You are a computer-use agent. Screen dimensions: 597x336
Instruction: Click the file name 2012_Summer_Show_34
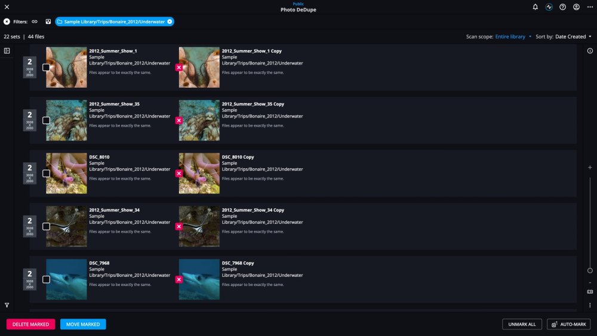click(x=114, y=210)
